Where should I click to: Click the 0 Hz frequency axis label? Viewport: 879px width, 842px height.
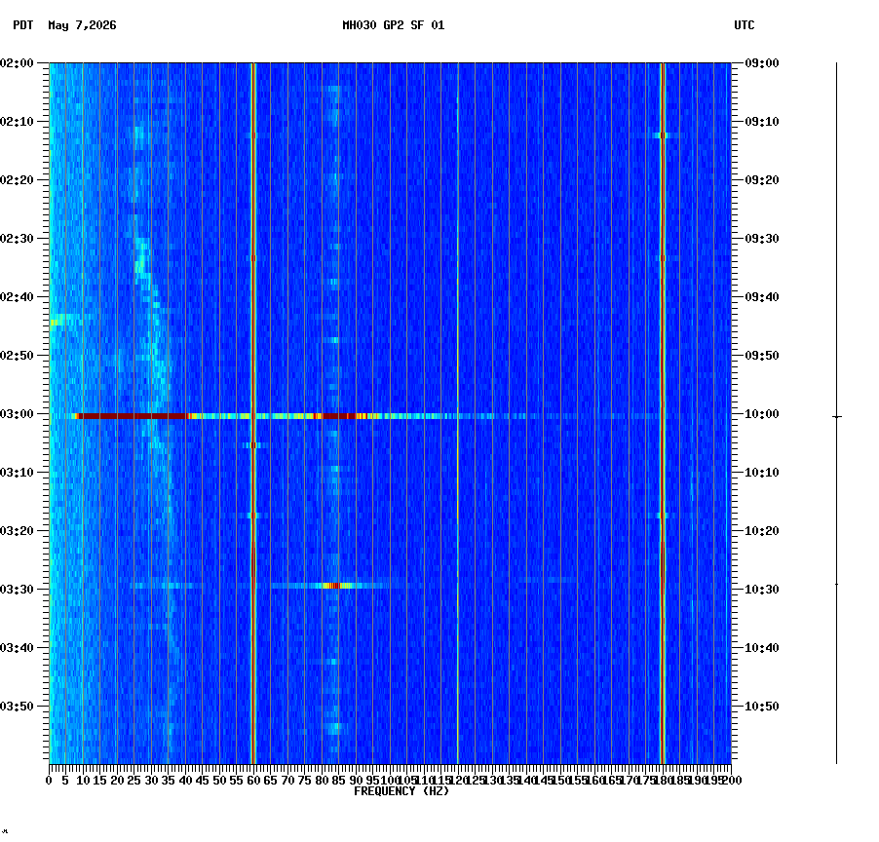(x=49, y=781)
